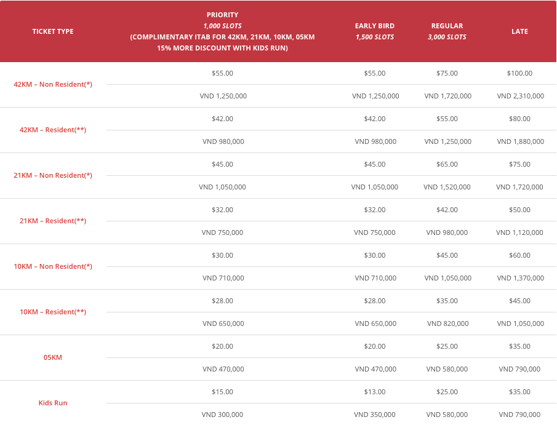Click the $100.00 late price for 42KM Non Resident
Screen dimensions: 557x425
(519, 73)
